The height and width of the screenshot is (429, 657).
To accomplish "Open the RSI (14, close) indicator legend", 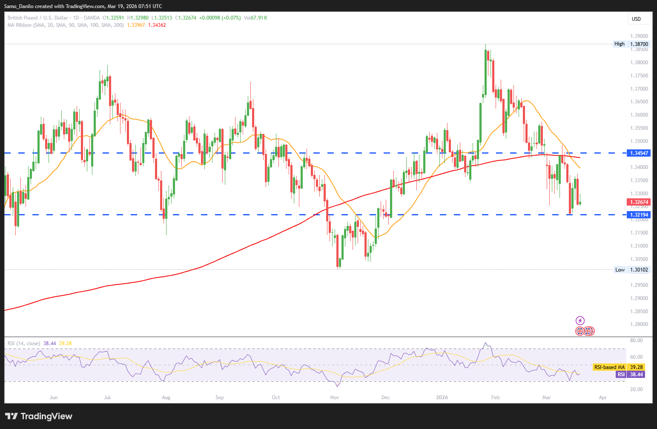I will point(24,343).
